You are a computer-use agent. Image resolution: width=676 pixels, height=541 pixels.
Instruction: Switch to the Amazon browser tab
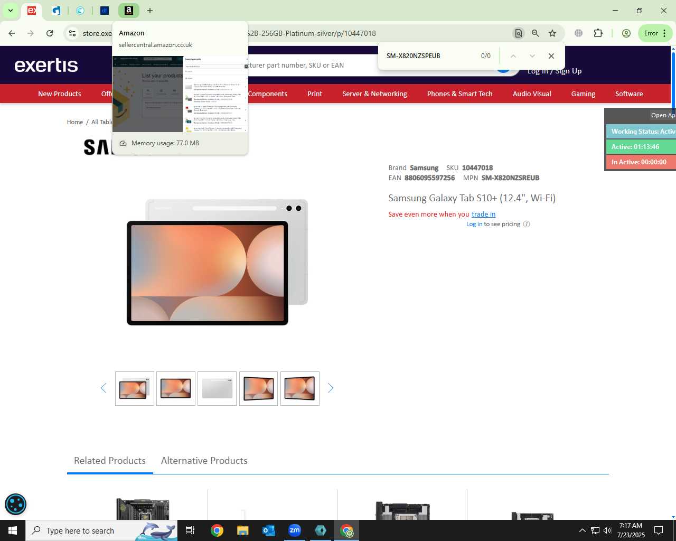pyautogui.click(x=129, y=11)
